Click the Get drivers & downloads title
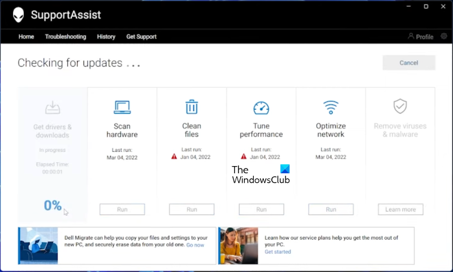Viewport: 453px width, 272px height. (x=52, y=131)
